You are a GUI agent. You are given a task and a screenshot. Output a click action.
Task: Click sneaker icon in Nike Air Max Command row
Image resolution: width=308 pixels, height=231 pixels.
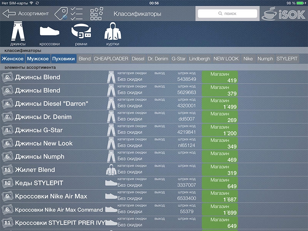pyautogui.click(x=111, y=209)
